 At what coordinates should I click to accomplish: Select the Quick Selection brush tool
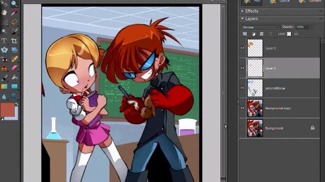[14, 31]
